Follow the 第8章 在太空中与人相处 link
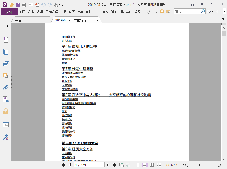227x169 pixels. (106, 95)
